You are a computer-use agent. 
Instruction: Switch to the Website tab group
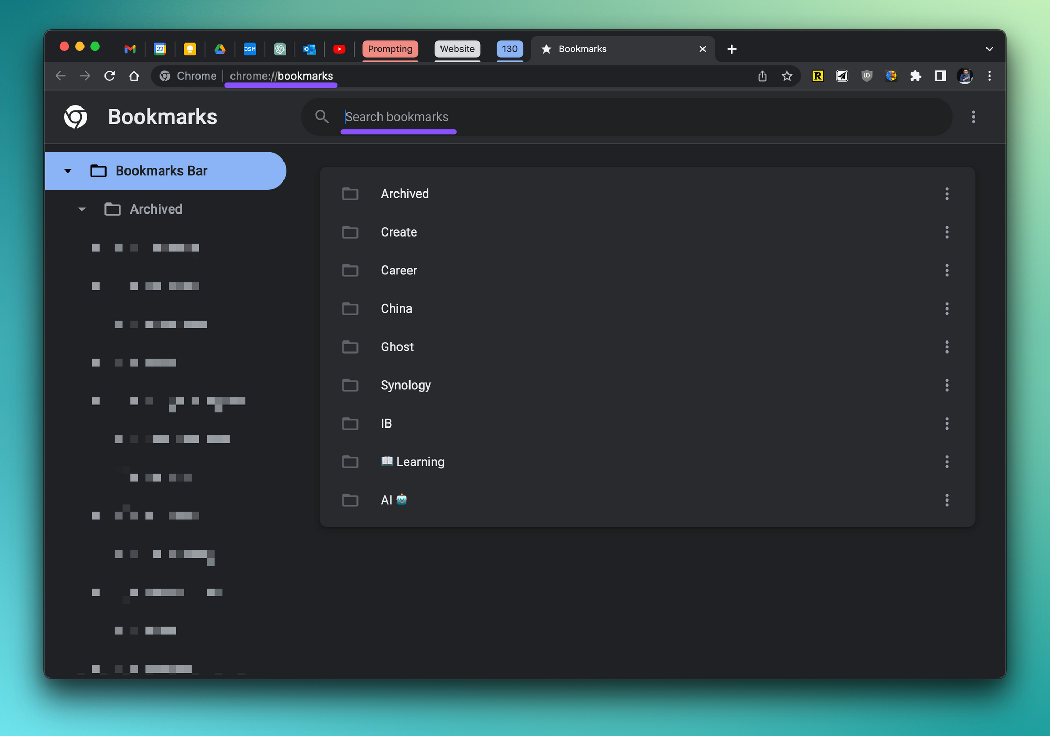tap(457, 49)
